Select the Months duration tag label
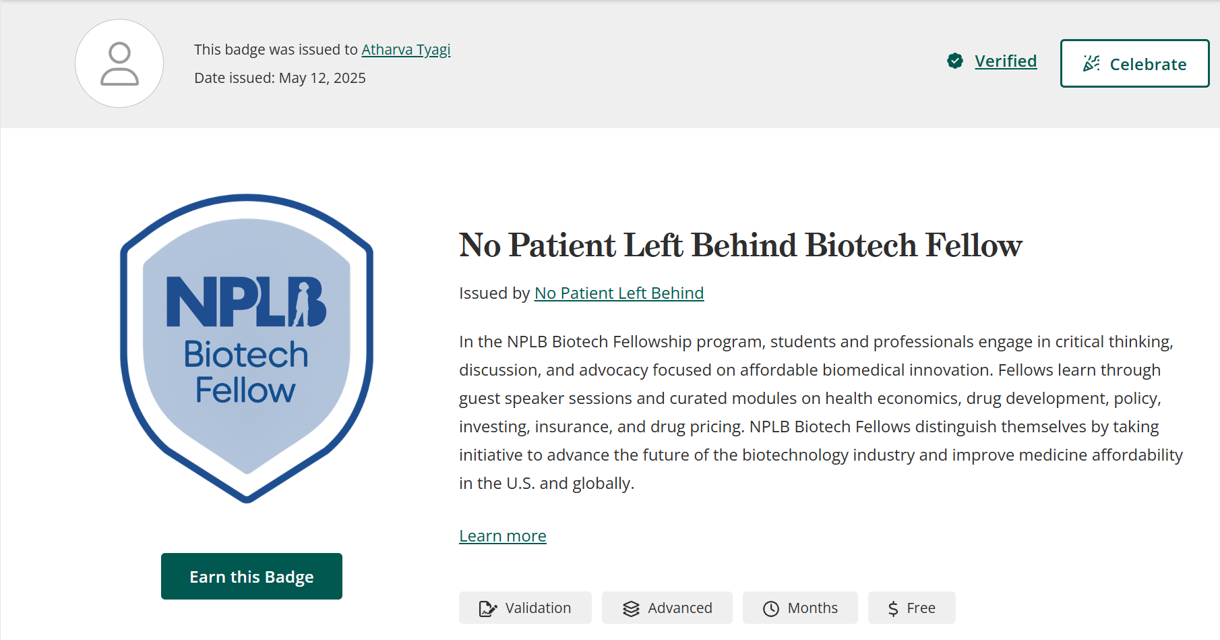This screenshot has height=640, width=1220. click(812, 608)
